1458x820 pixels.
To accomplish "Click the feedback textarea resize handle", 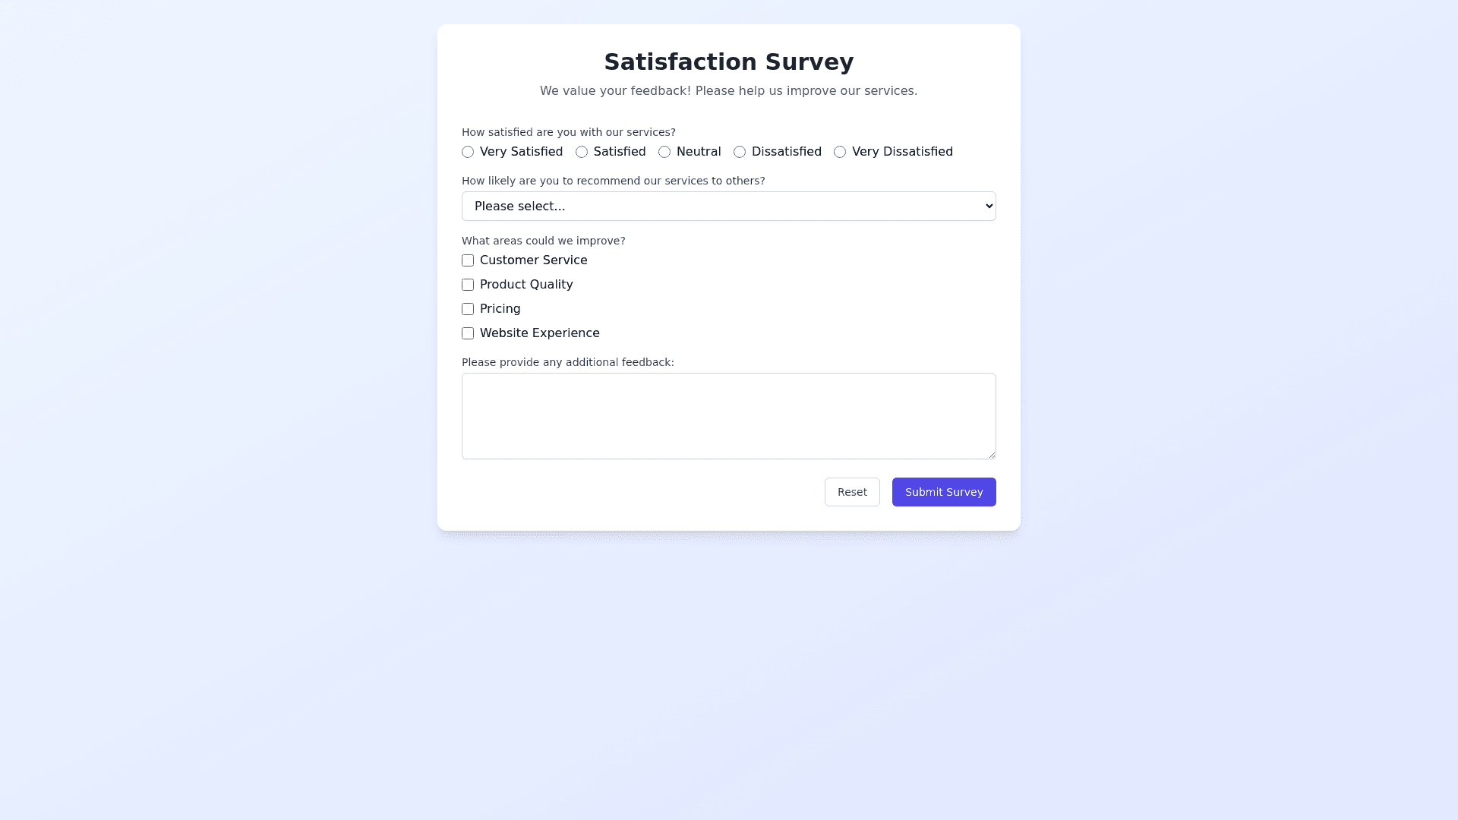I will pos(992,455).
